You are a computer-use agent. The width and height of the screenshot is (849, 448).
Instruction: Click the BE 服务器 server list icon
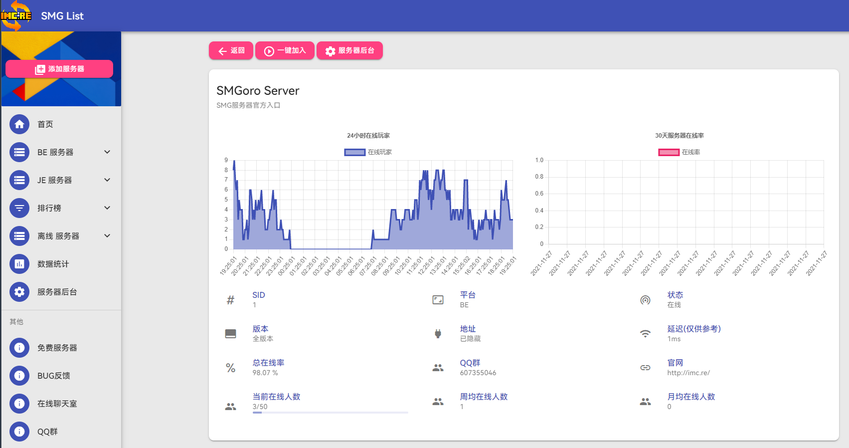pyautogui.click(x=19, y=152)
